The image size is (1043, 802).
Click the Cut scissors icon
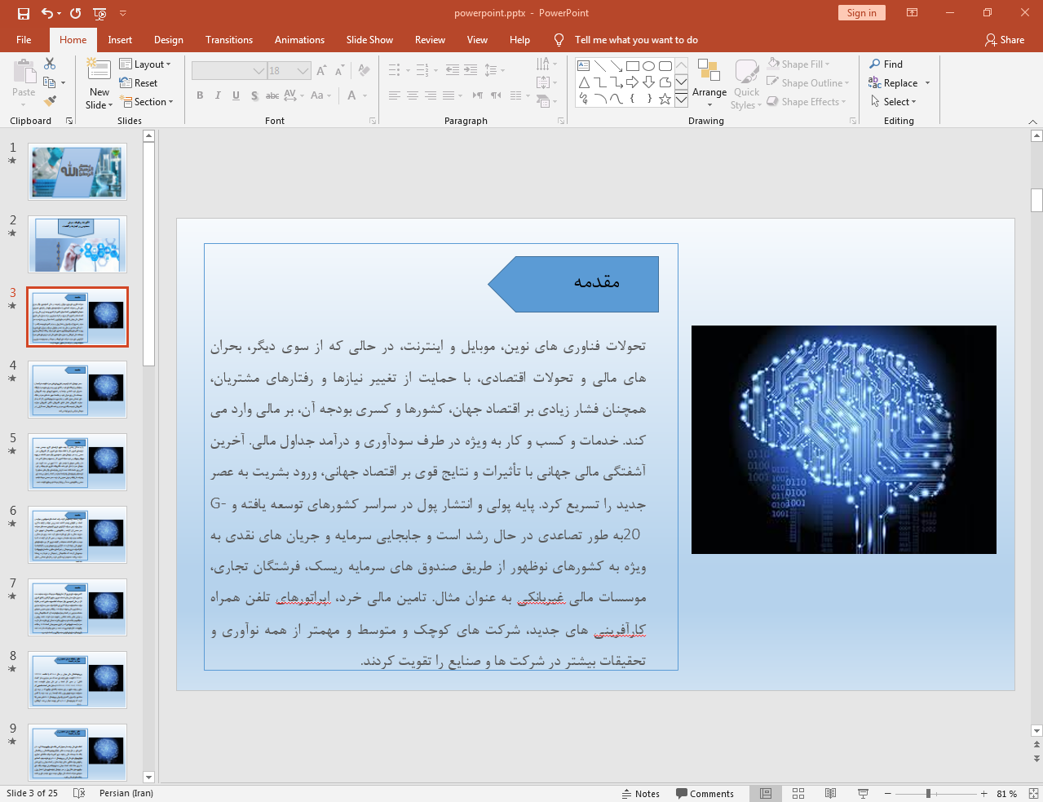(x=50, y=64)
